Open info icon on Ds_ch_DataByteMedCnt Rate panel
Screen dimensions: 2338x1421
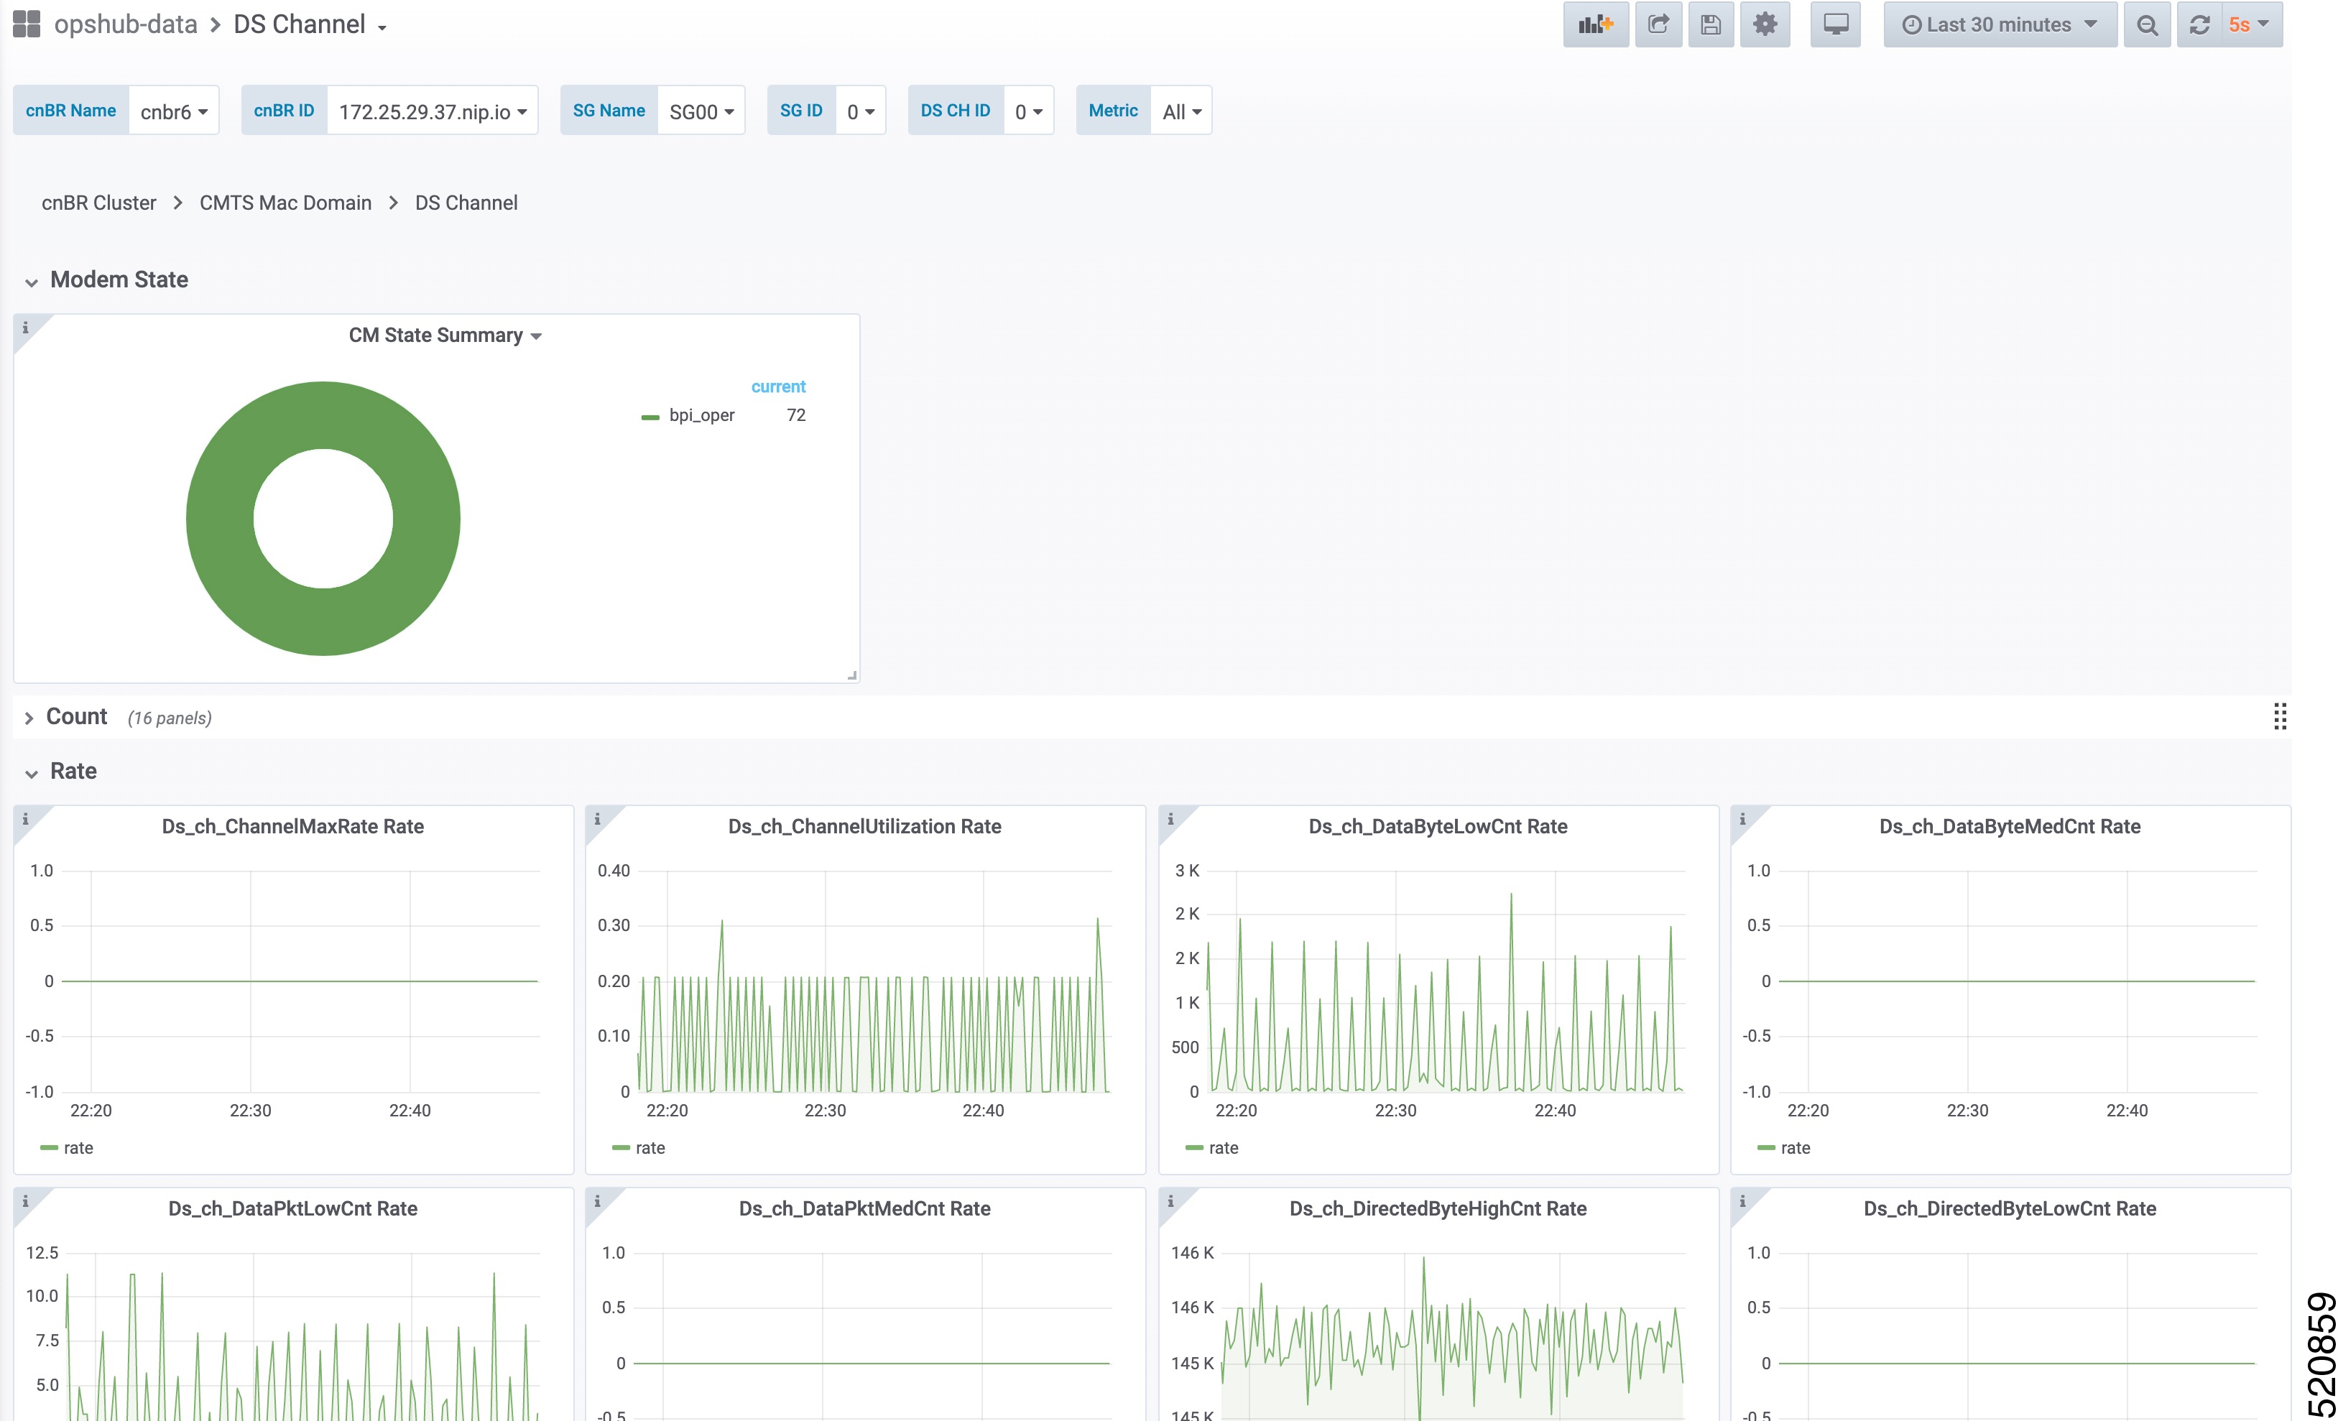pos(1742,819)
